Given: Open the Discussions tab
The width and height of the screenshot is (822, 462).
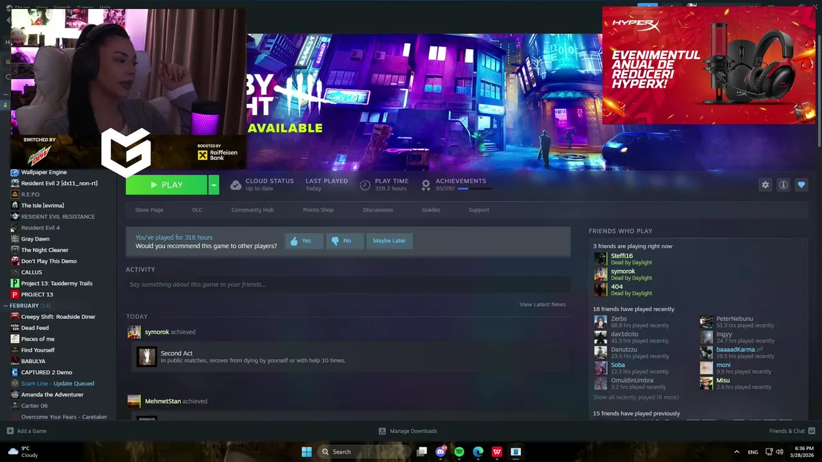Looking at the screenshot, I should (x=378, y=210).
